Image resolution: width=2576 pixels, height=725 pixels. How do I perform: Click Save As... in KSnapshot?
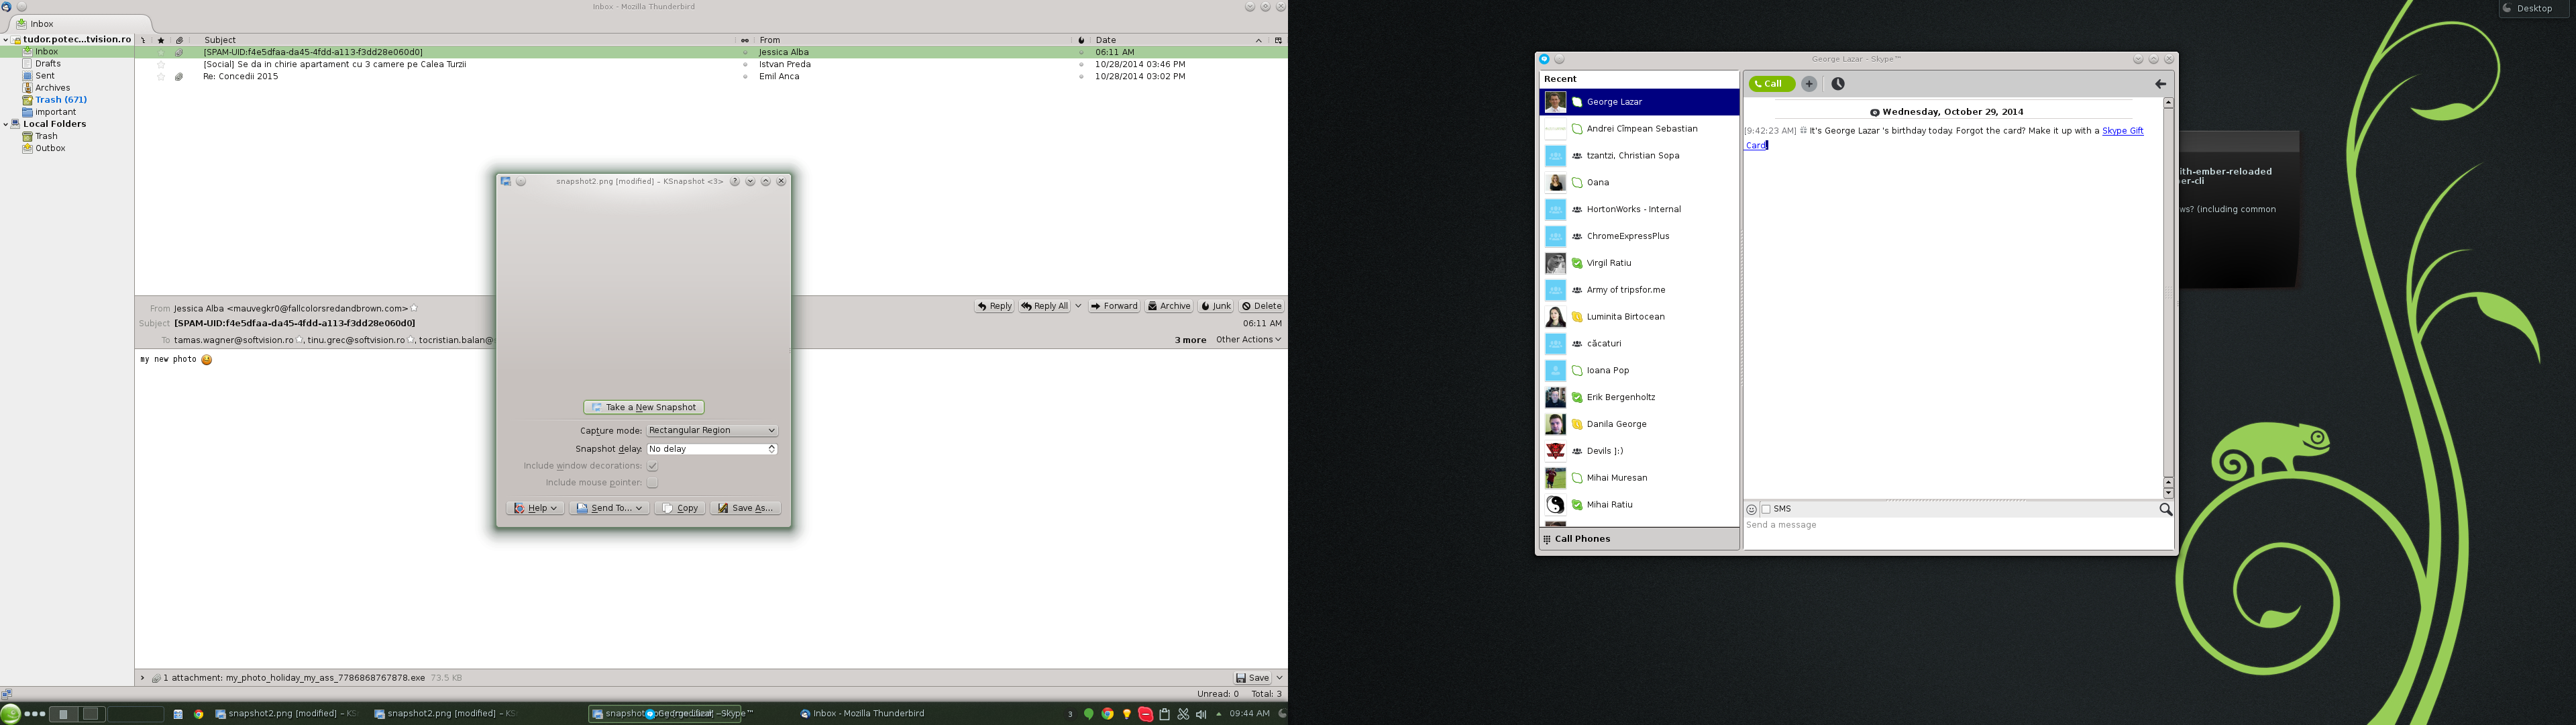pos(745,509)
